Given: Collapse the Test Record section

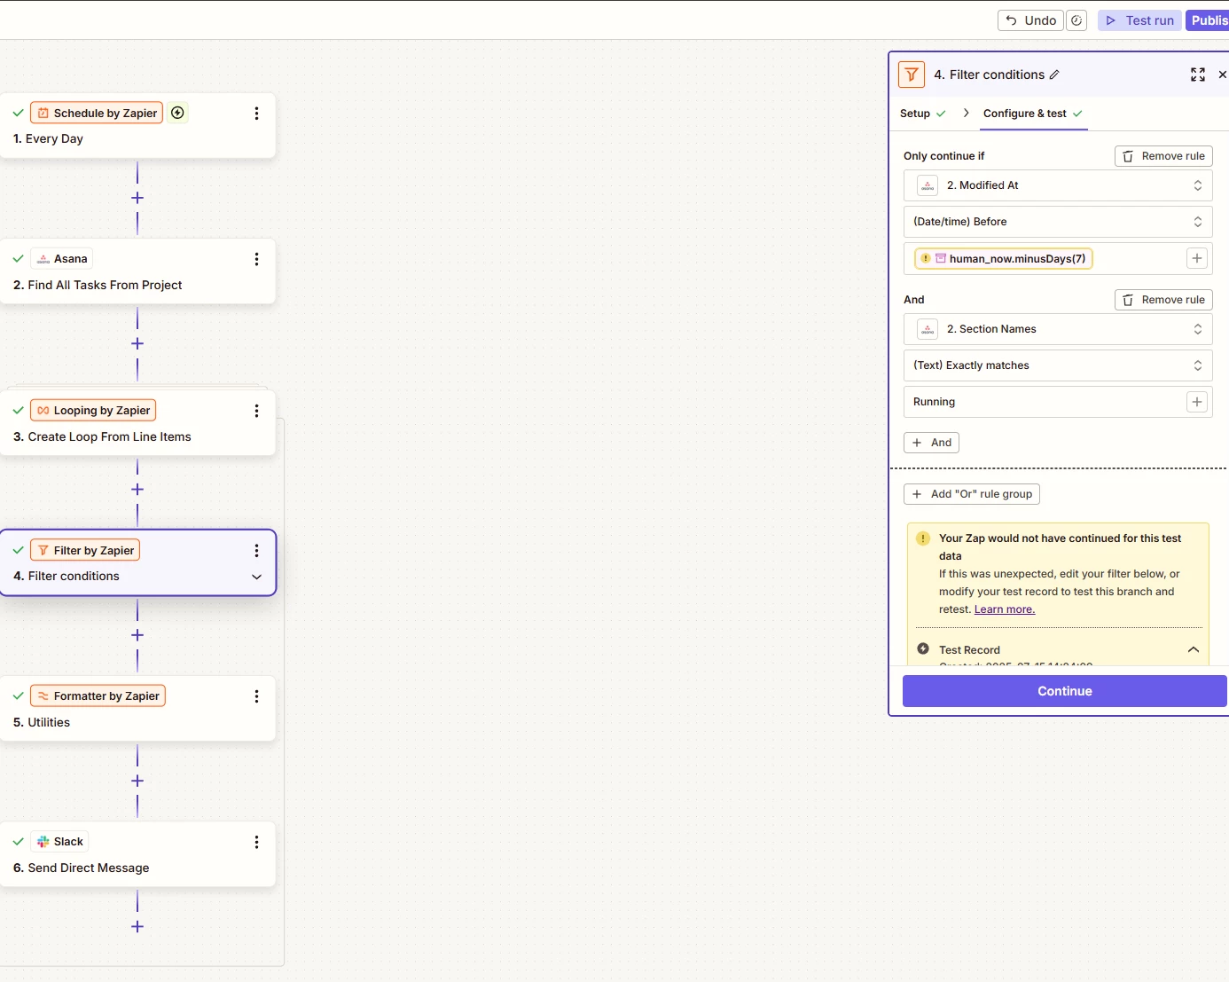Looking at the screenshot, I should (1194, 649).
